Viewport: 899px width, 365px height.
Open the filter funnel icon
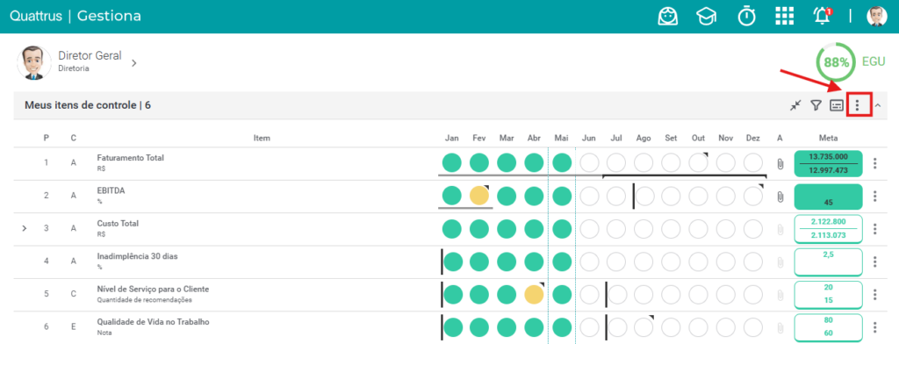tap(816, 105)
